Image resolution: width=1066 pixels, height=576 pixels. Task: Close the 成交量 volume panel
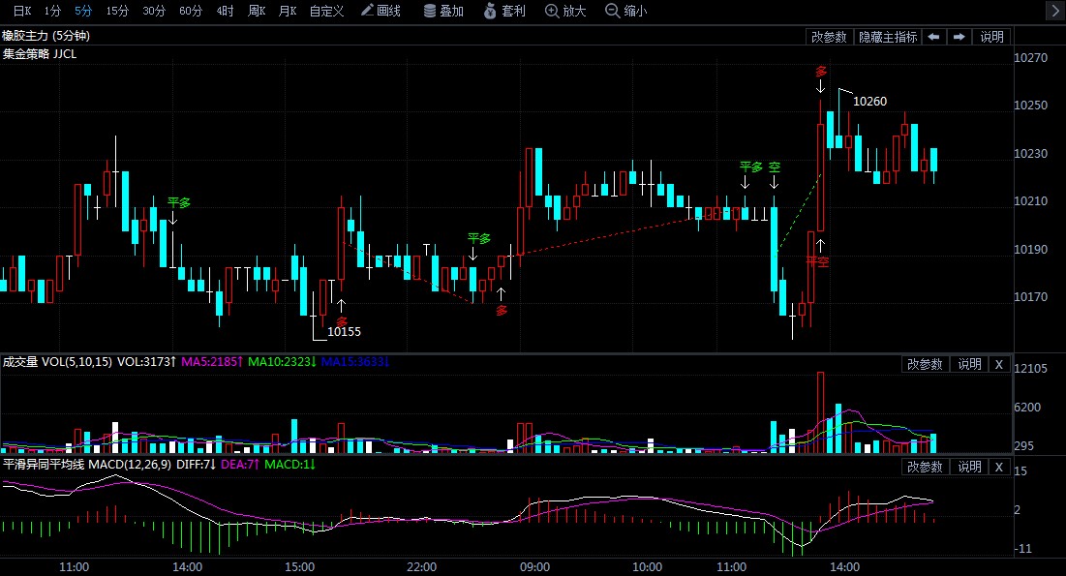tap(998, 365)
